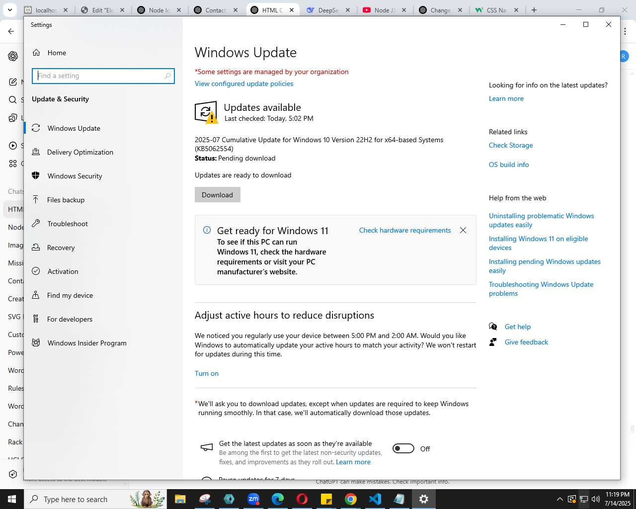Open the OS build info link

[509, 165]
